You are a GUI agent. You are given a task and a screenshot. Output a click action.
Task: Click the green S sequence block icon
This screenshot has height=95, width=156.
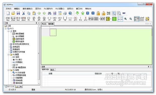point(114,19)
